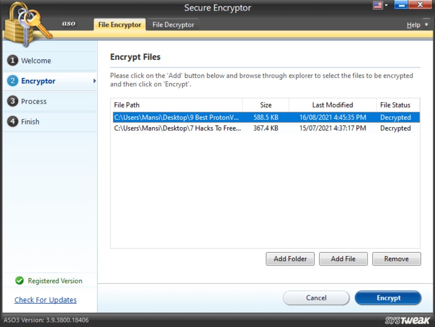Click the Add File button
Screen dimensions: 435x327
coord(343,259)
